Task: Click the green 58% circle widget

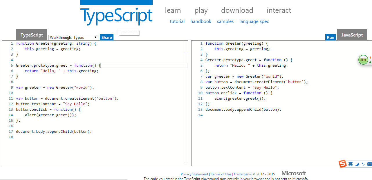Action: (x=363, y=60)
